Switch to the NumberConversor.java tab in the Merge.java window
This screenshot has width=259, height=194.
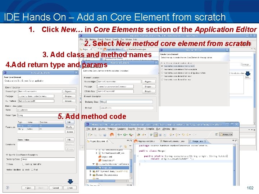[x=172, y=141]
